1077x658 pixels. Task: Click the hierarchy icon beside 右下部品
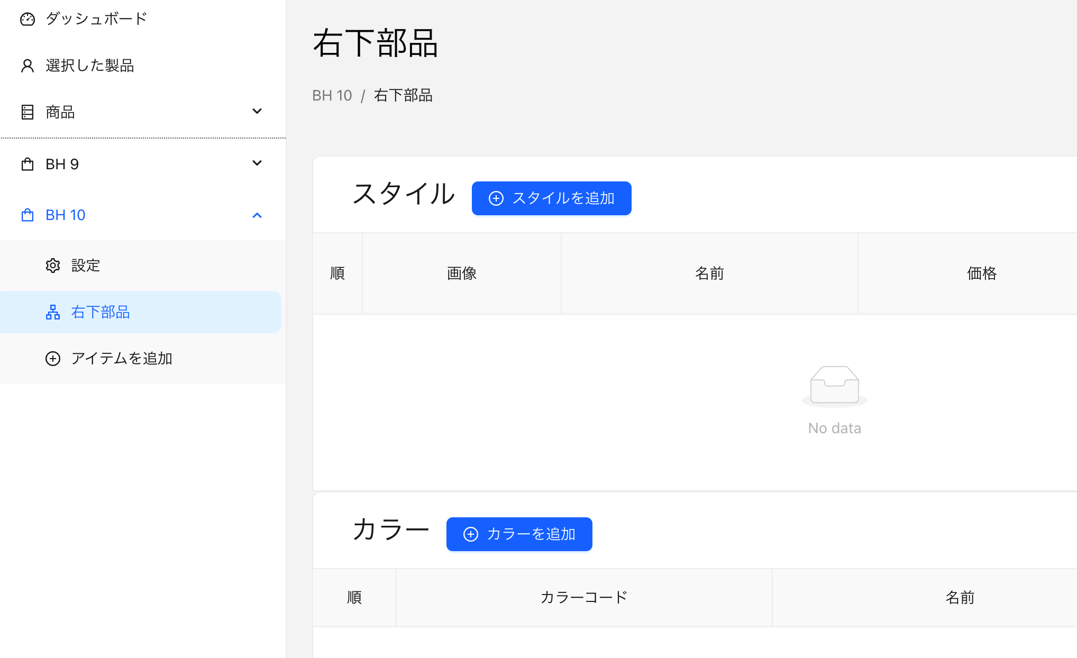[53, 313]
